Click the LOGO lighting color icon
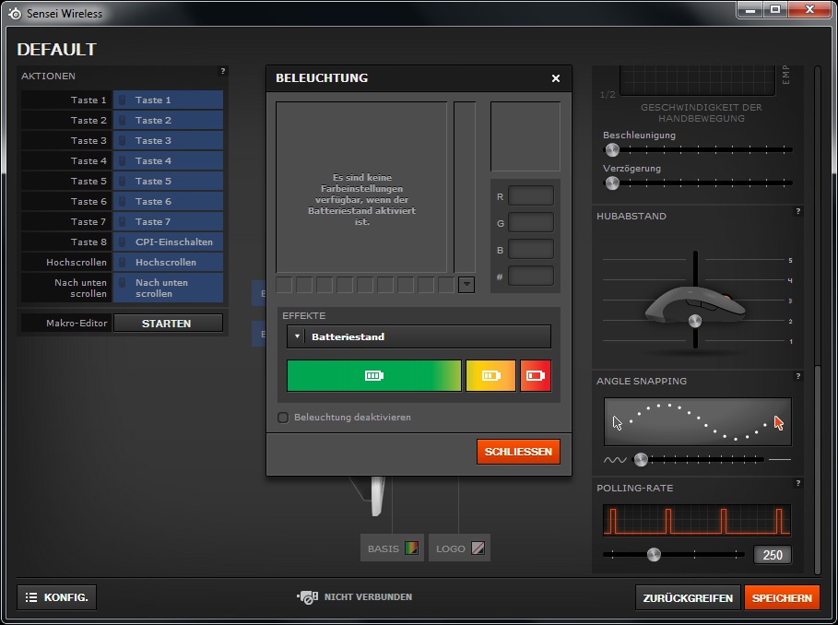Screen dimensions: 838x625 [478, 548]
